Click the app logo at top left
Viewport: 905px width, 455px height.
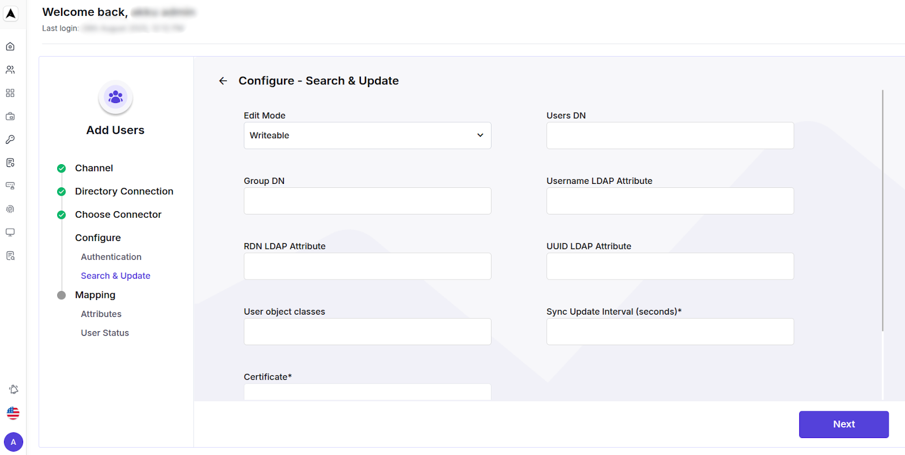[x=11, y=14]
